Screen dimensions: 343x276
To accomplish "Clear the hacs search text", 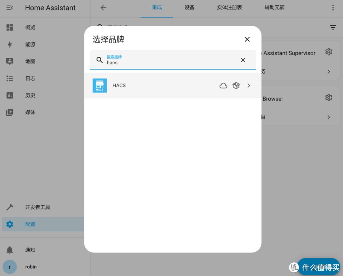I will tap(243, 60).
